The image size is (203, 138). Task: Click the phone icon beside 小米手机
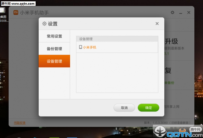click(81, 47)
